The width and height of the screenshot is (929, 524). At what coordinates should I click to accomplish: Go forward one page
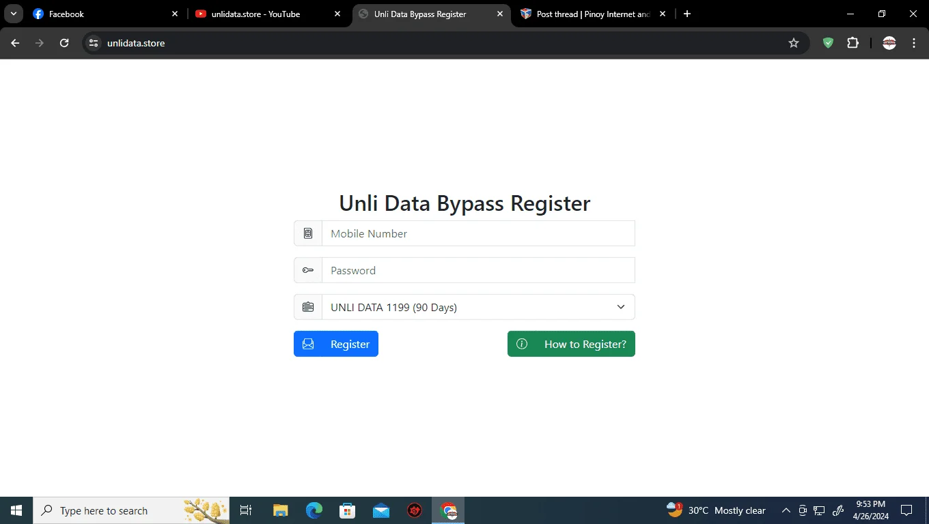(40, 43)
